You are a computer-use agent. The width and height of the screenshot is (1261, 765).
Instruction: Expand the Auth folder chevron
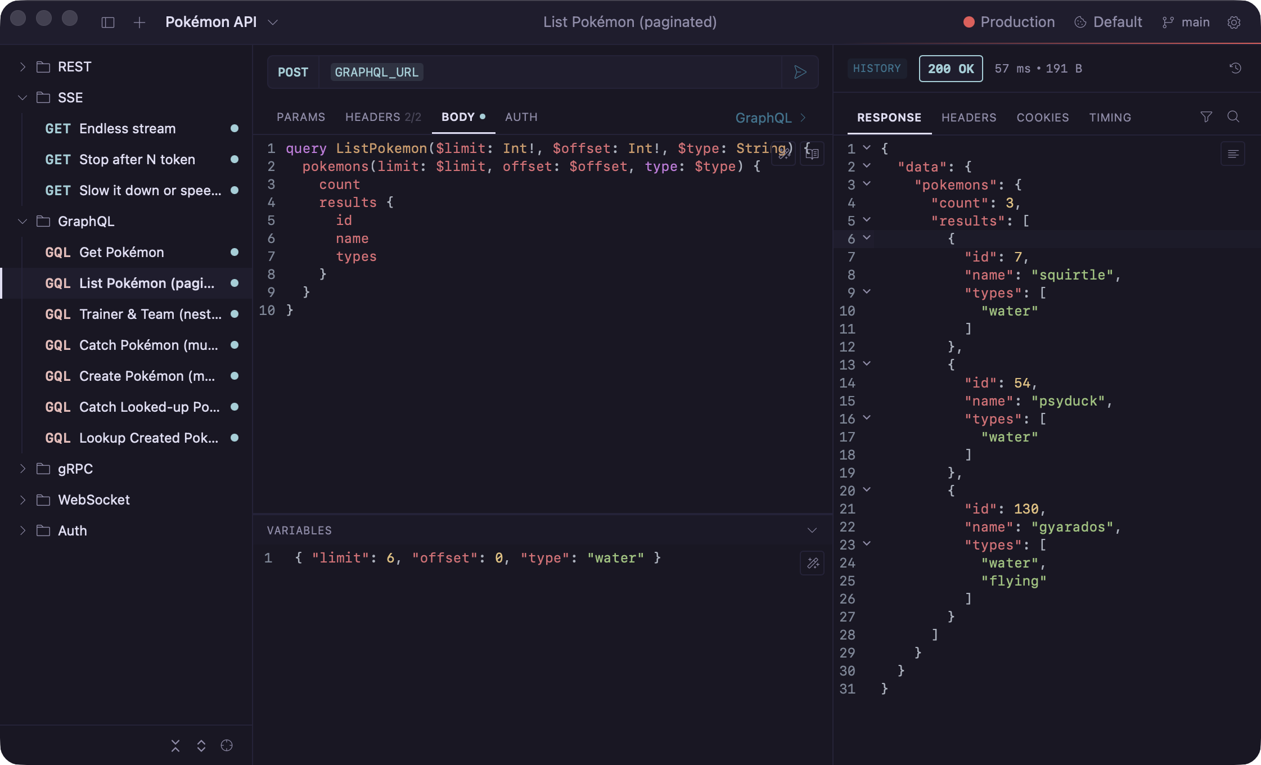[22, 531]
